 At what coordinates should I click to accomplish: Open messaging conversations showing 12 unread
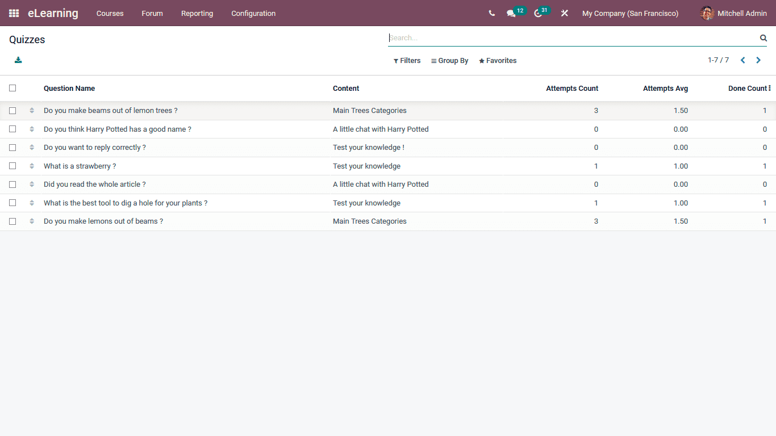pos(511,13)
